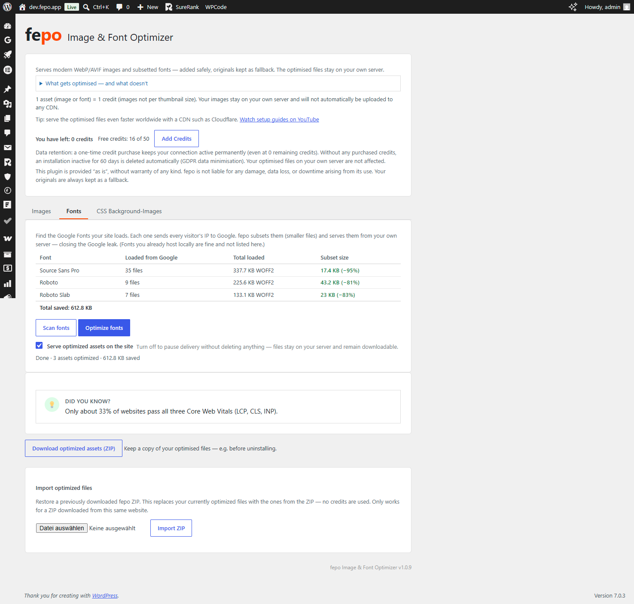Open Pages sidebar icon

click(7, 118)
